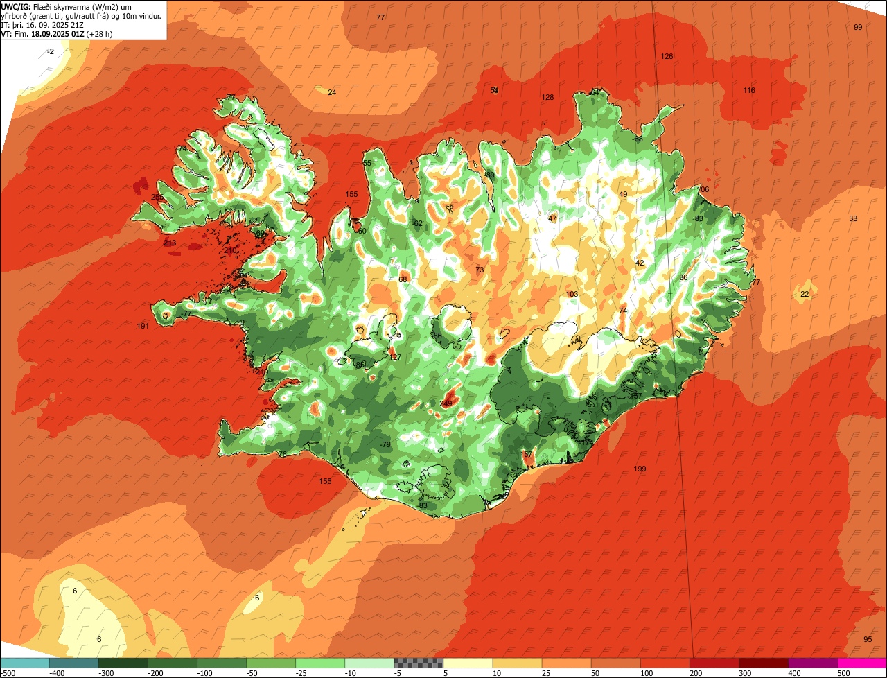Click the map value '116'
Viewport: 887px width, 678px height.
tap(749, 90)
